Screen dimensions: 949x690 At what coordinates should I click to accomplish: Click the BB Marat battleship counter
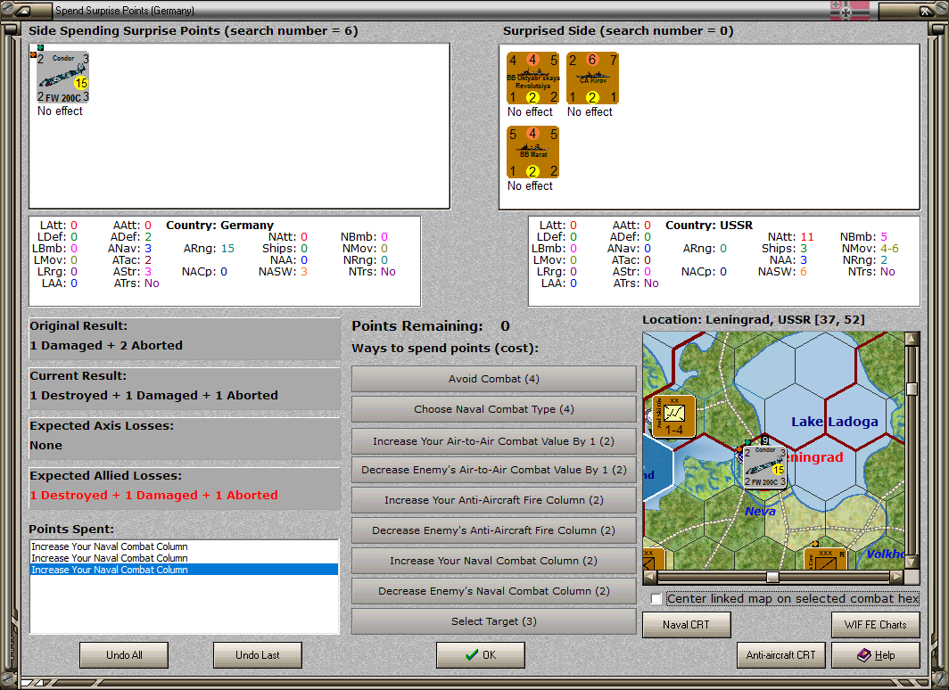[x=532, y=152]
